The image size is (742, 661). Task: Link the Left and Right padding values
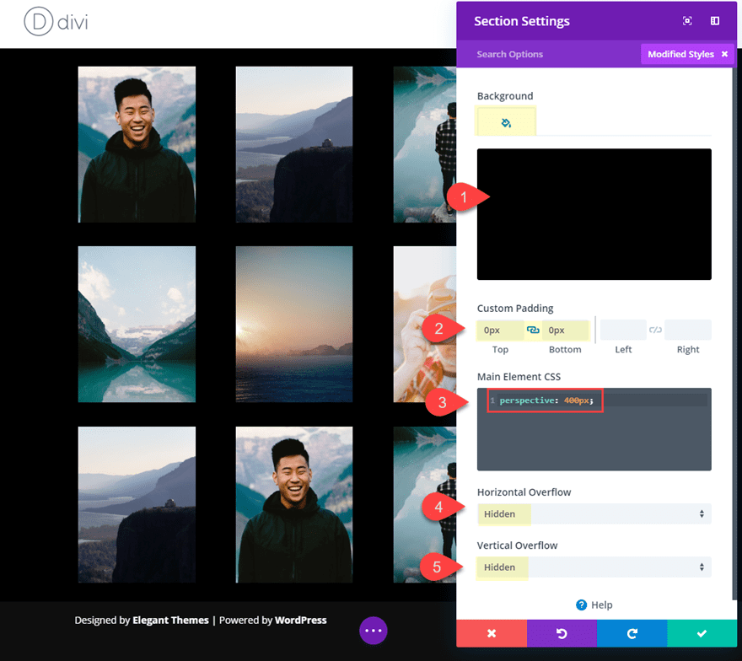coord(655,330)
